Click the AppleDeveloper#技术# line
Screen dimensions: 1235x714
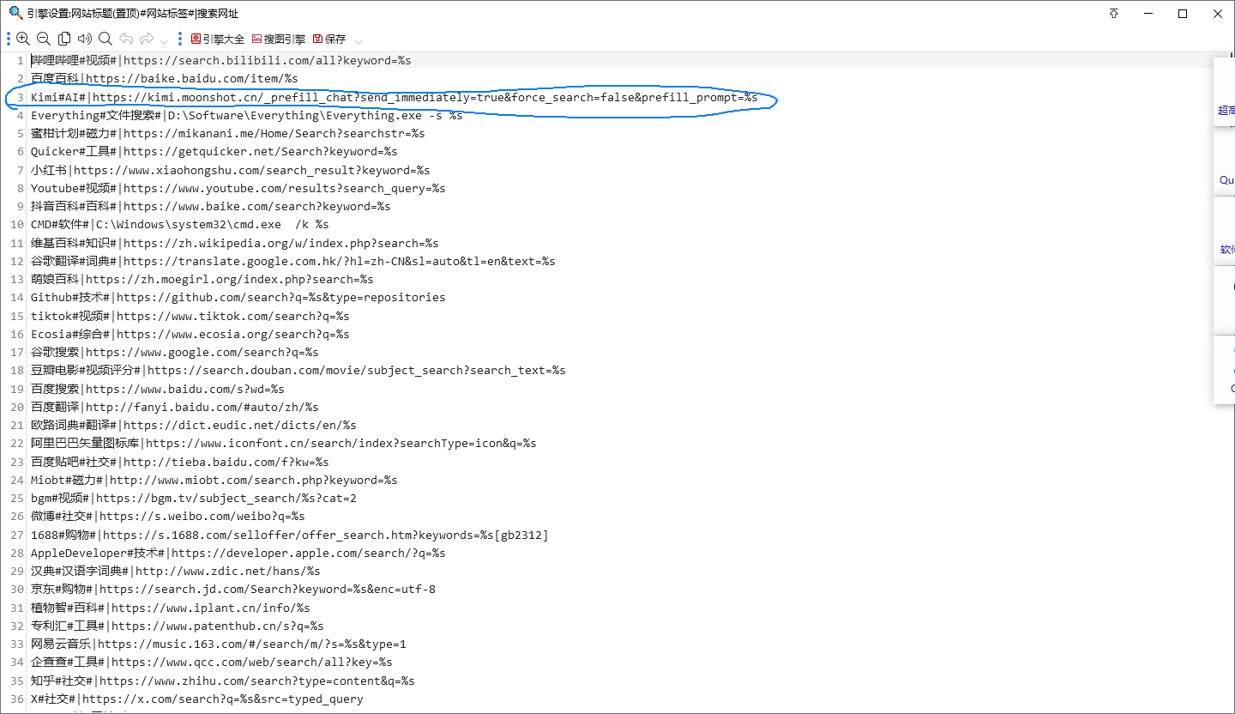[x=238, y=553]
